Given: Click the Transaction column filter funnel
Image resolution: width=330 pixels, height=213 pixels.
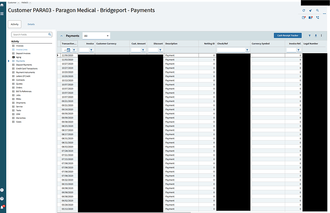Looking at the screenshot, I should pyautogui.click(x=74, y=50).
